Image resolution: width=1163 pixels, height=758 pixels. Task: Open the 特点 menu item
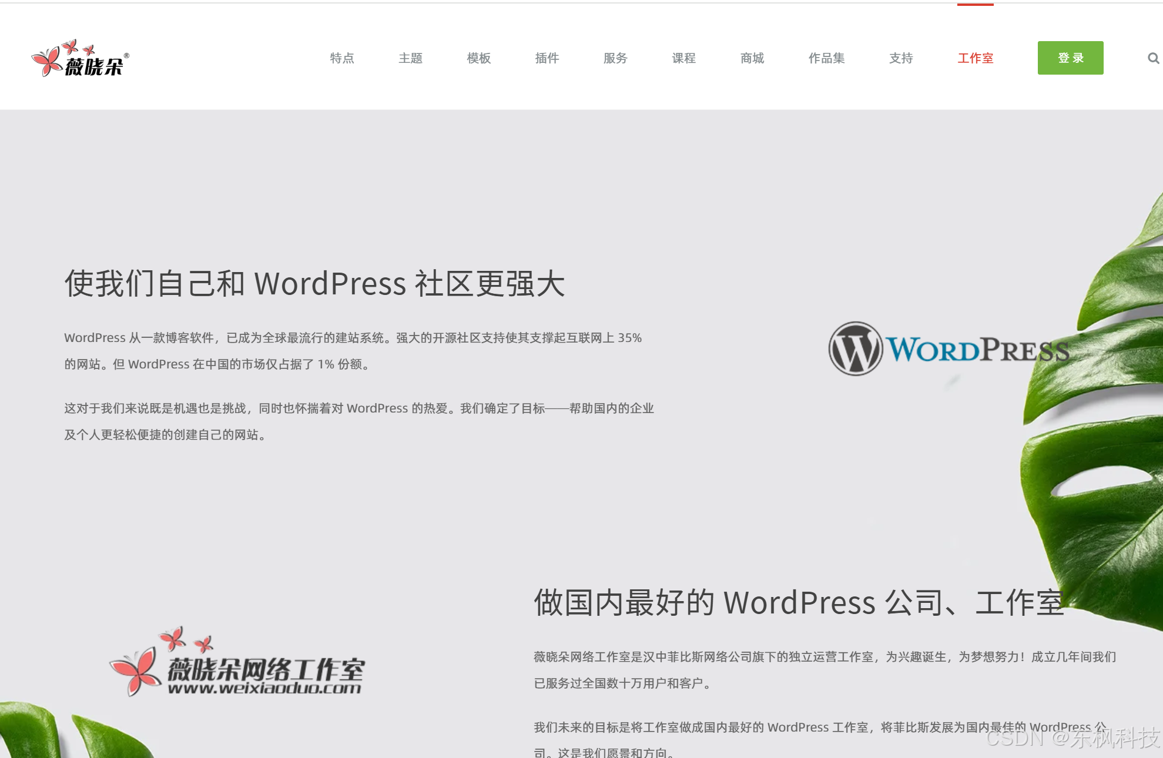[342, 58]
